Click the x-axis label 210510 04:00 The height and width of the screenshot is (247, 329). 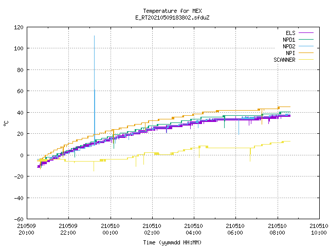193,230
